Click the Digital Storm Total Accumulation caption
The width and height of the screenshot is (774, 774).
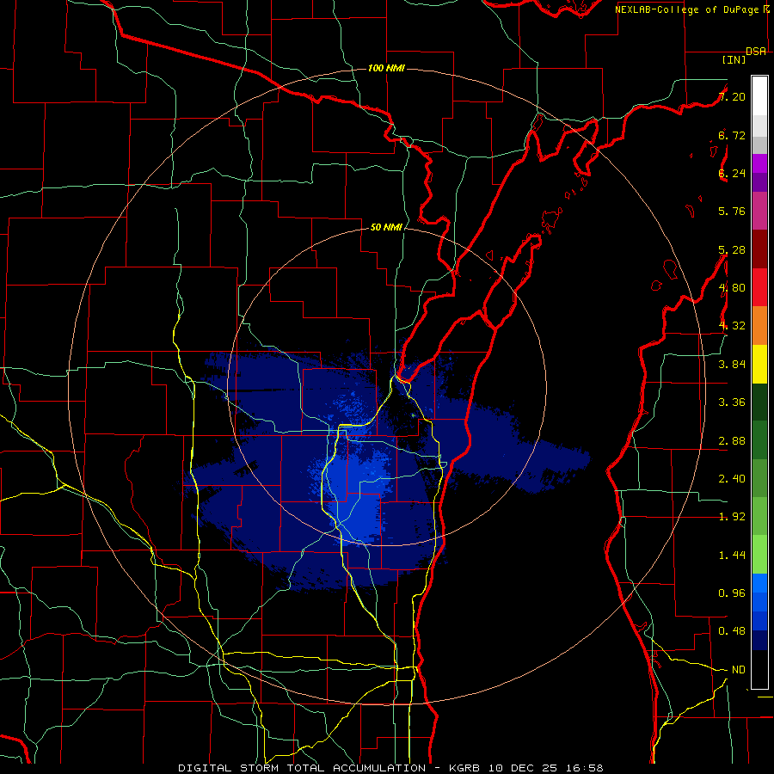point(390,768)
